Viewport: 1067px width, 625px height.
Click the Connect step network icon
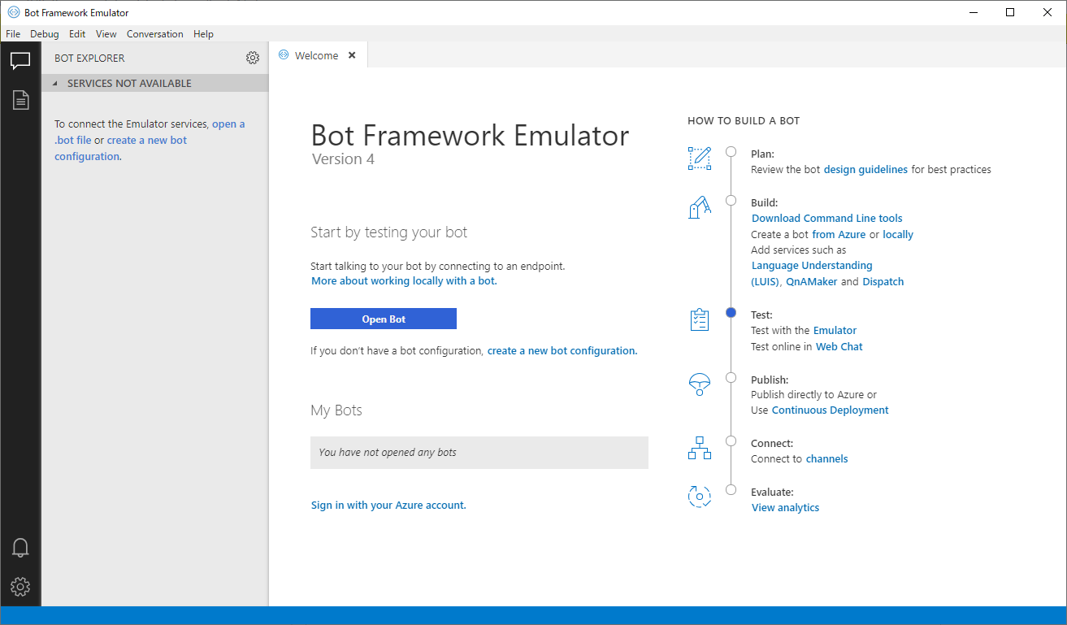700,448
